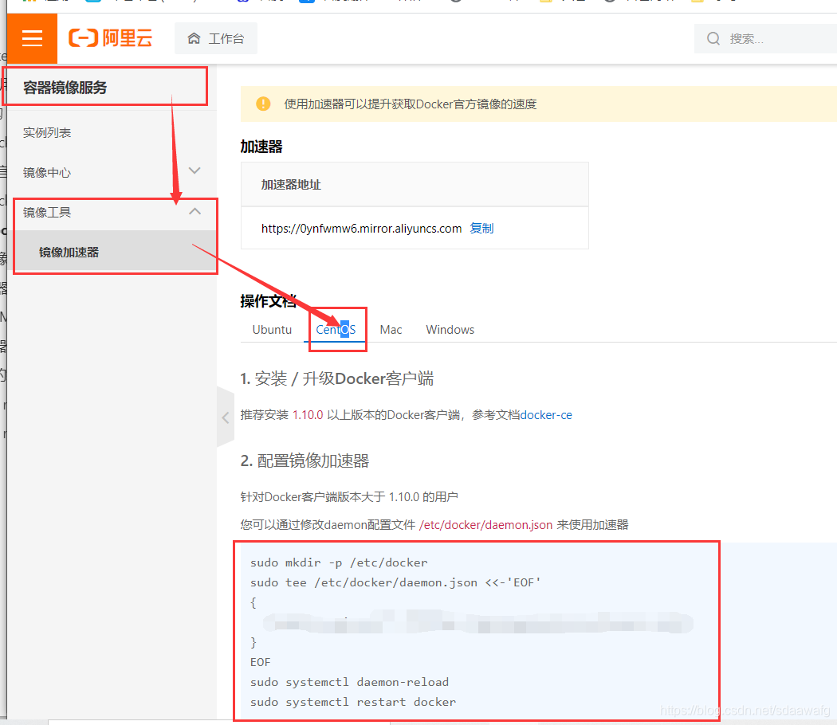Click the Alibaba Cloud logo
This screenshot has height=725, width=837.
tap(111, 38)
